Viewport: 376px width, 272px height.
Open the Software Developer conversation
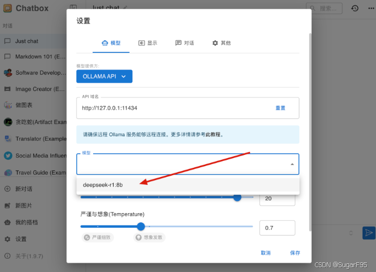tap(33, 73)
